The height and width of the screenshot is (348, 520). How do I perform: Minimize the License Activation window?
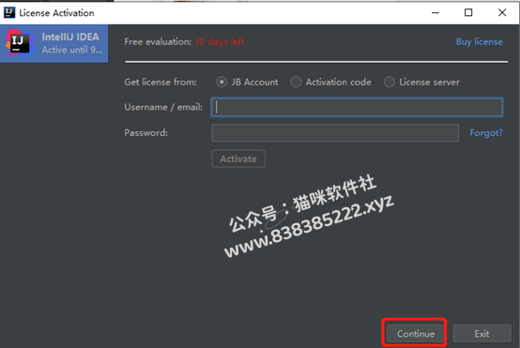pos(436,12)
